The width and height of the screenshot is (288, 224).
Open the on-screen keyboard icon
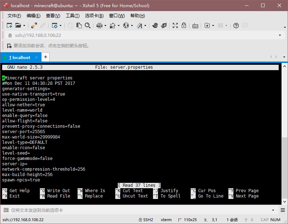[195, 26]
